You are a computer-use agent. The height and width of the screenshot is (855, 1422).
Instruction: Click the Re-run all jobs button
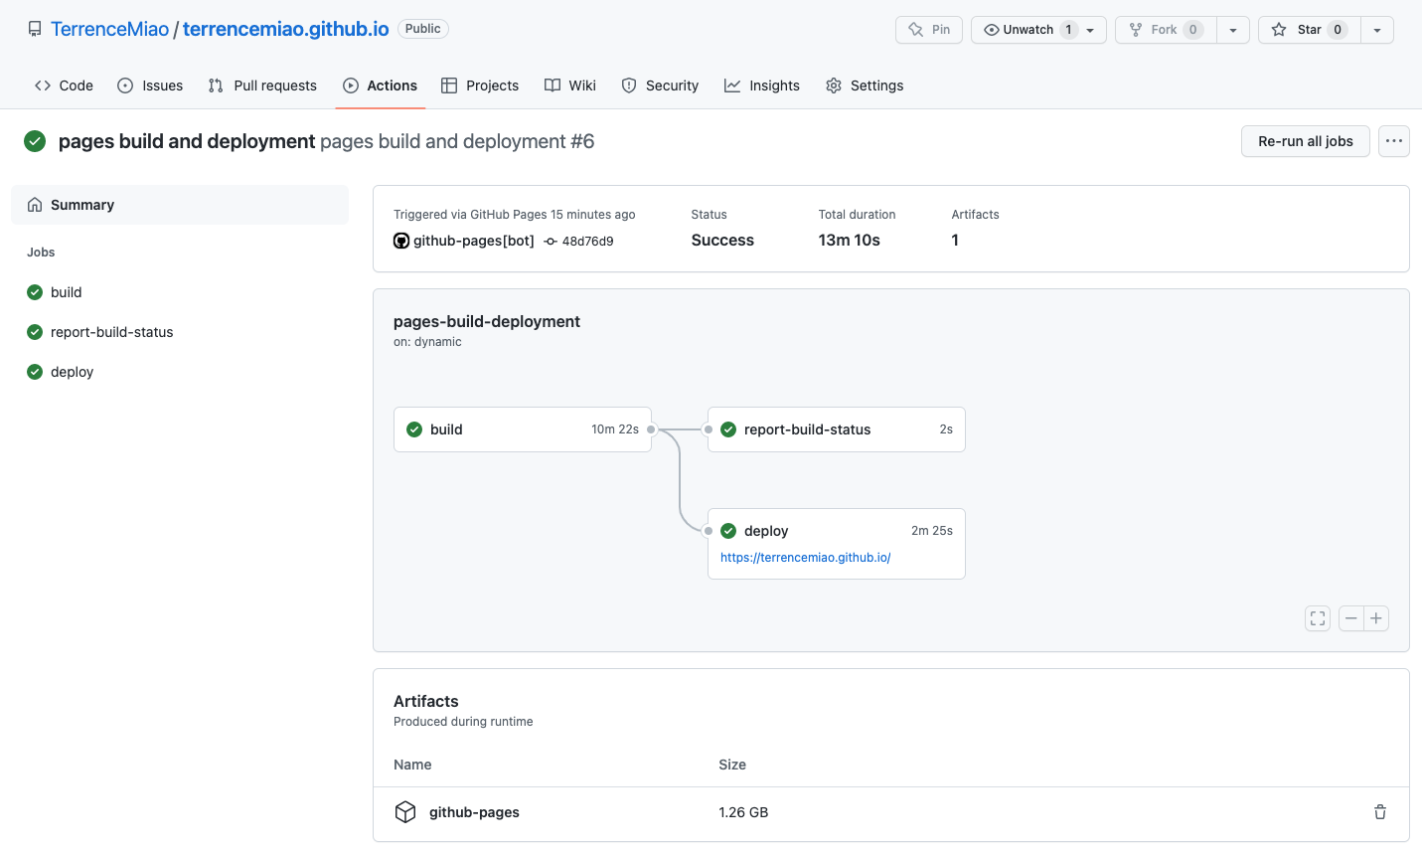(1305, 141)
